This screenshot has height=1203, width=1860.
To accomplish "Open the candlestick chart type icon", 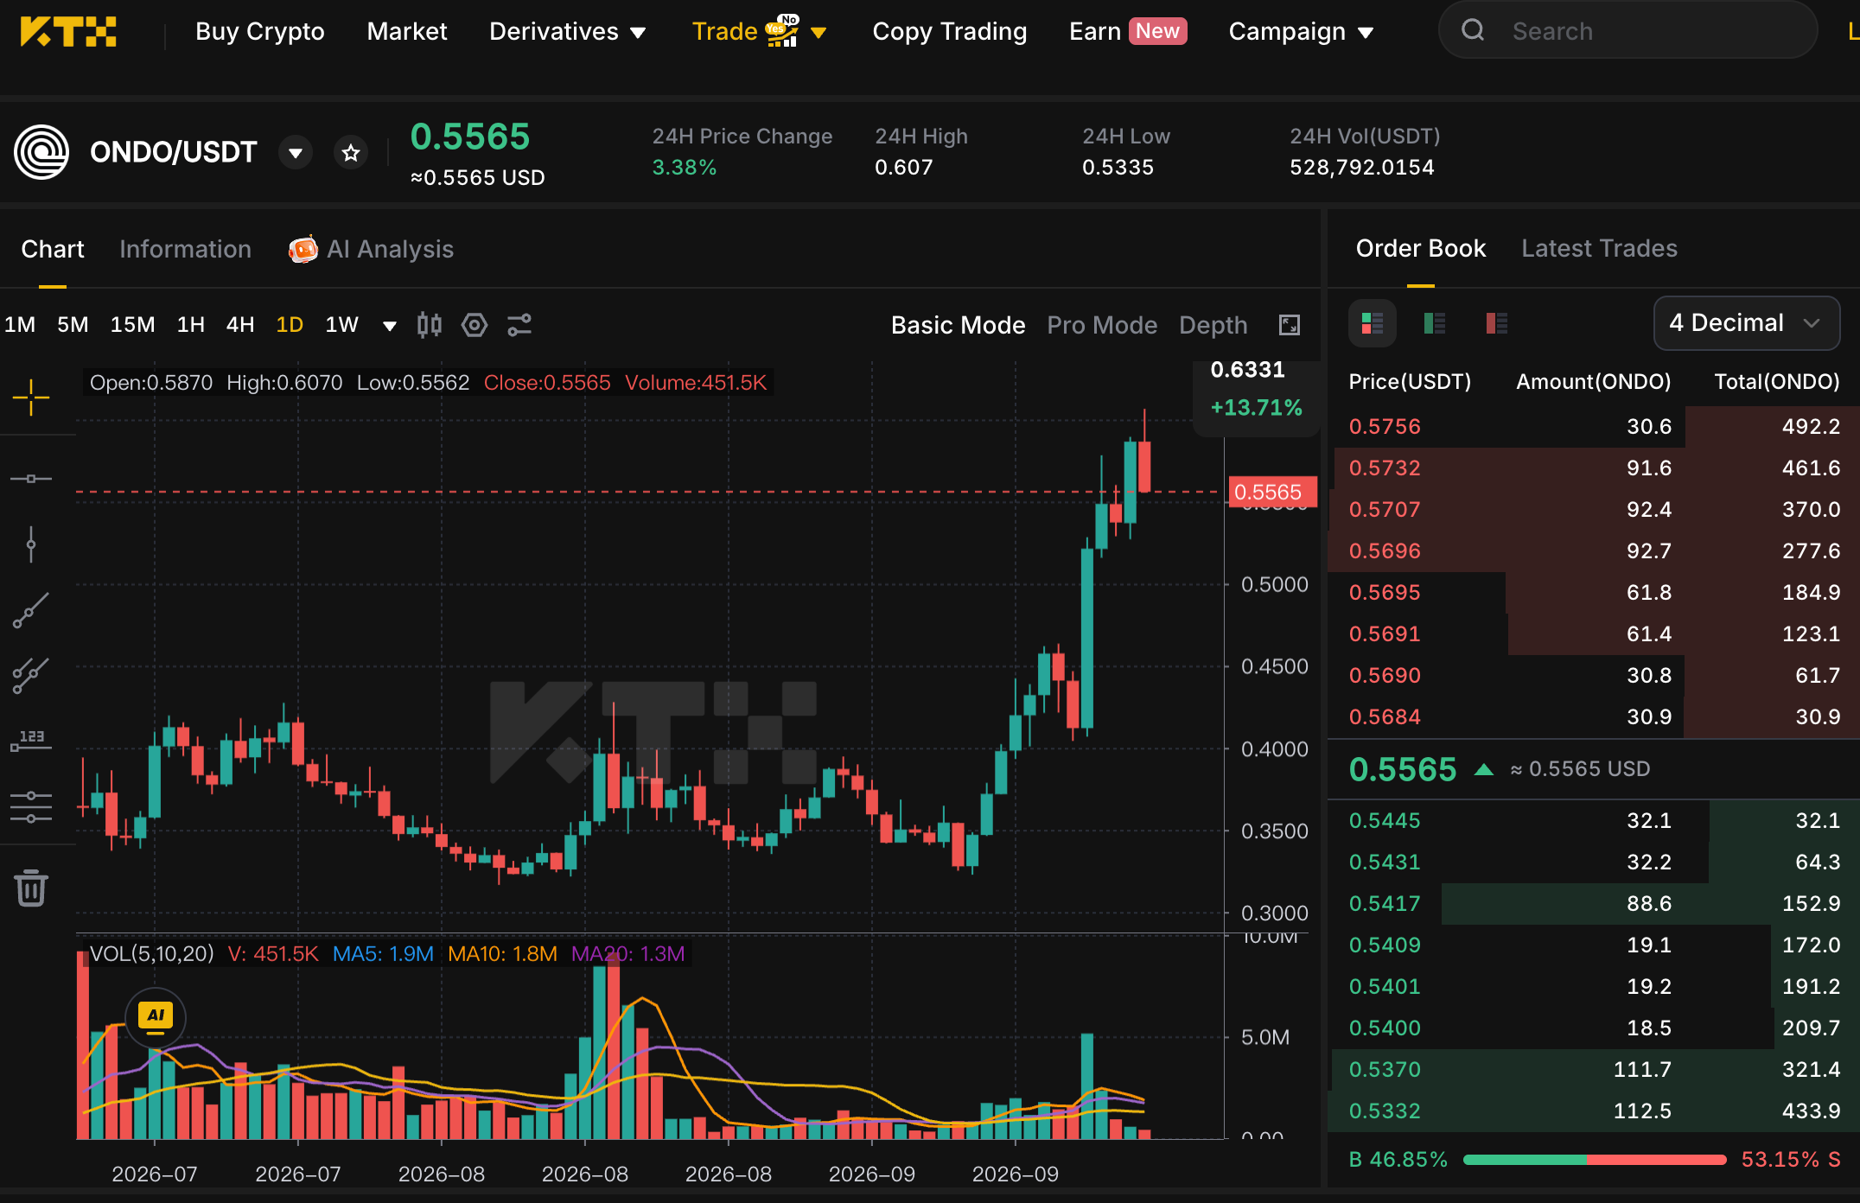I will 430,325.
